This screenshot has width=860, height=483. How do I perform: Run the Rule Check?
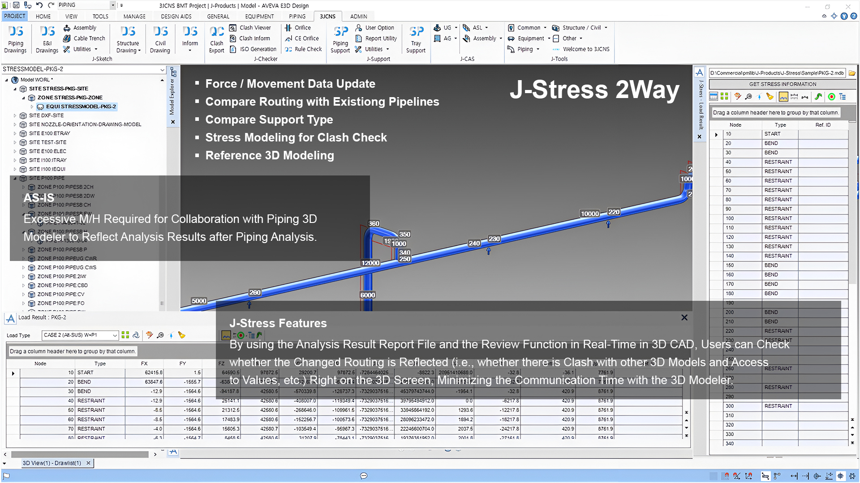coord(303,49)
